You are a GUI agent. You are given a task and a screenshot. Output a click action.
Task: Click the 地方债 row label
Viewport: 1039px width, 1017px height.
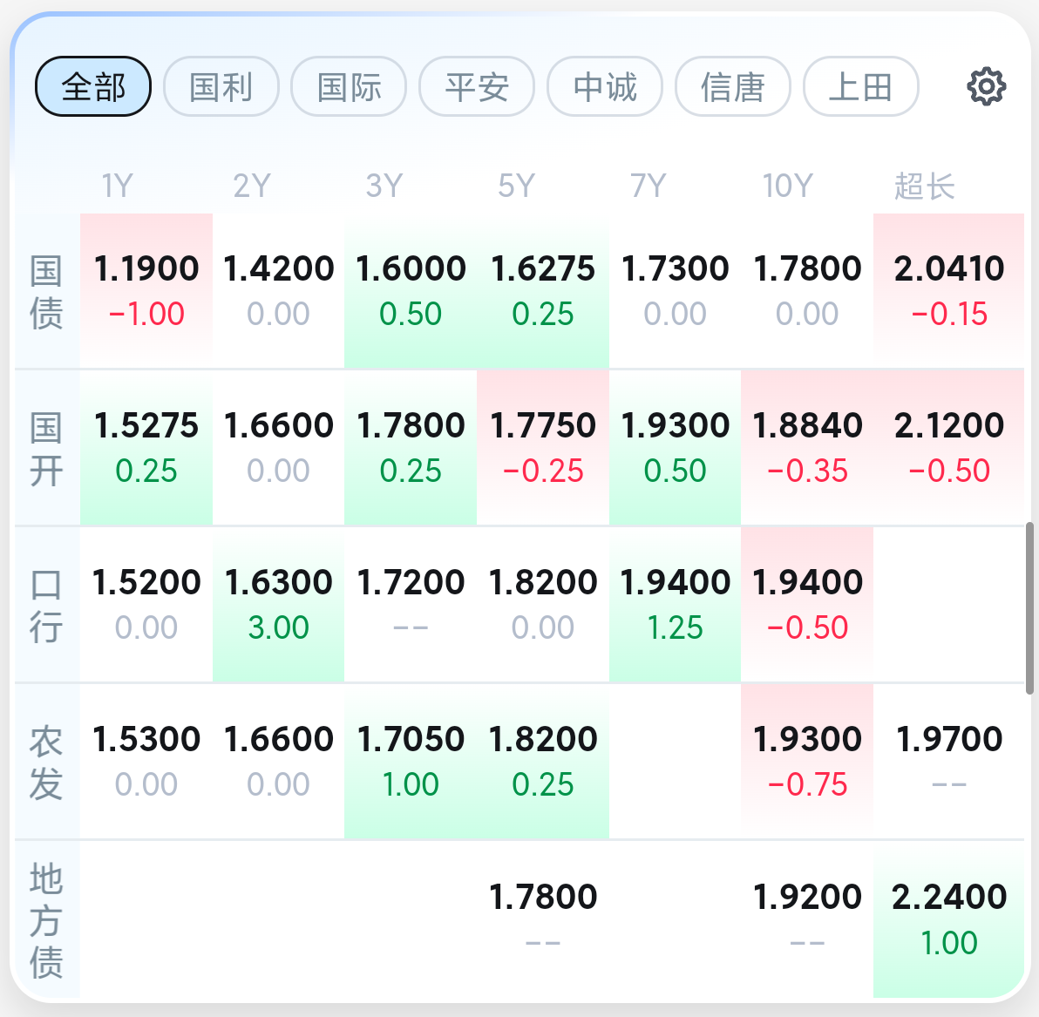[46, 920]
